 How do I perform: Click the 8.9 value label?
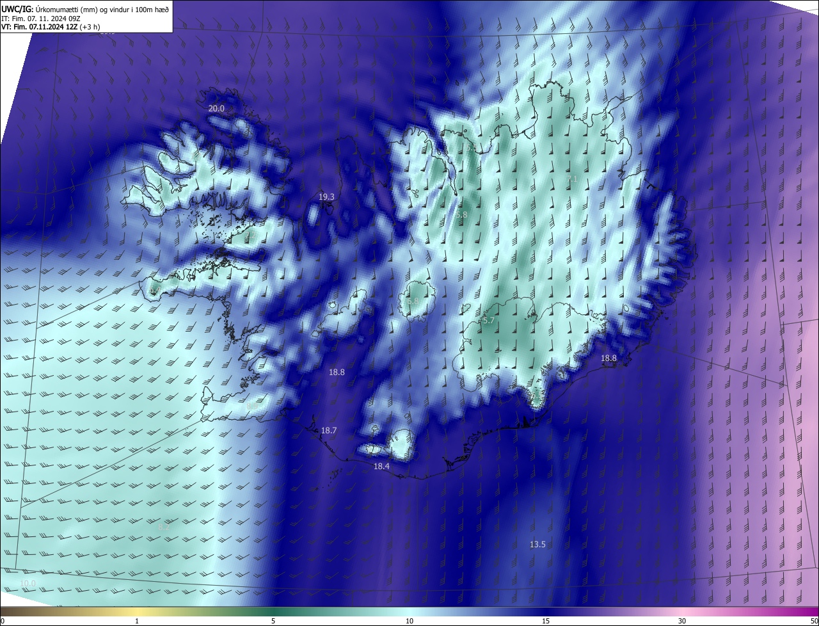point(252,406)
